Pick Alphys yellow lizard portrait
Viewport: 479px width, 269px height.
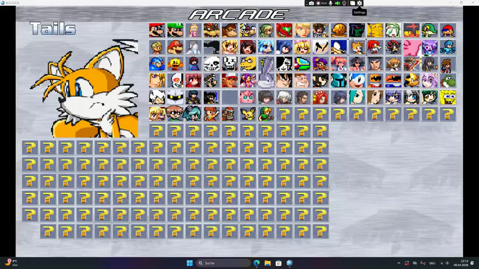(x=247, y=64)
